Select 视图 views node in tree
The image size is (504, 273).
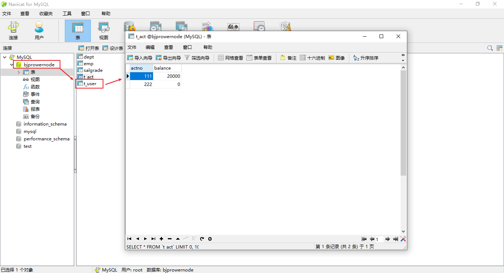click(31, 80)
